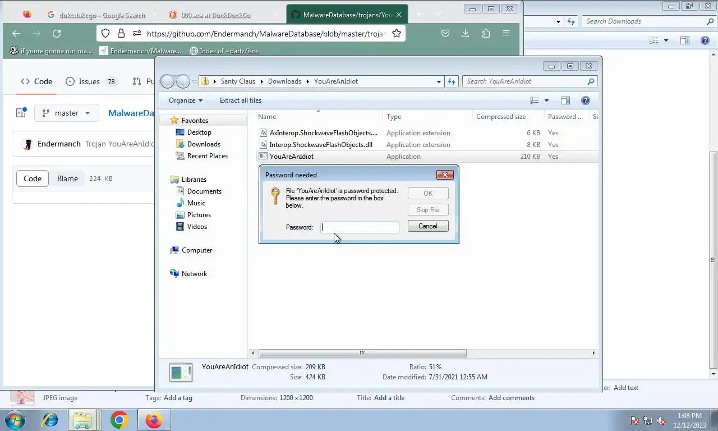Click inside the Password field
Viewport: 718px width, 431px height.
point(360,227)
